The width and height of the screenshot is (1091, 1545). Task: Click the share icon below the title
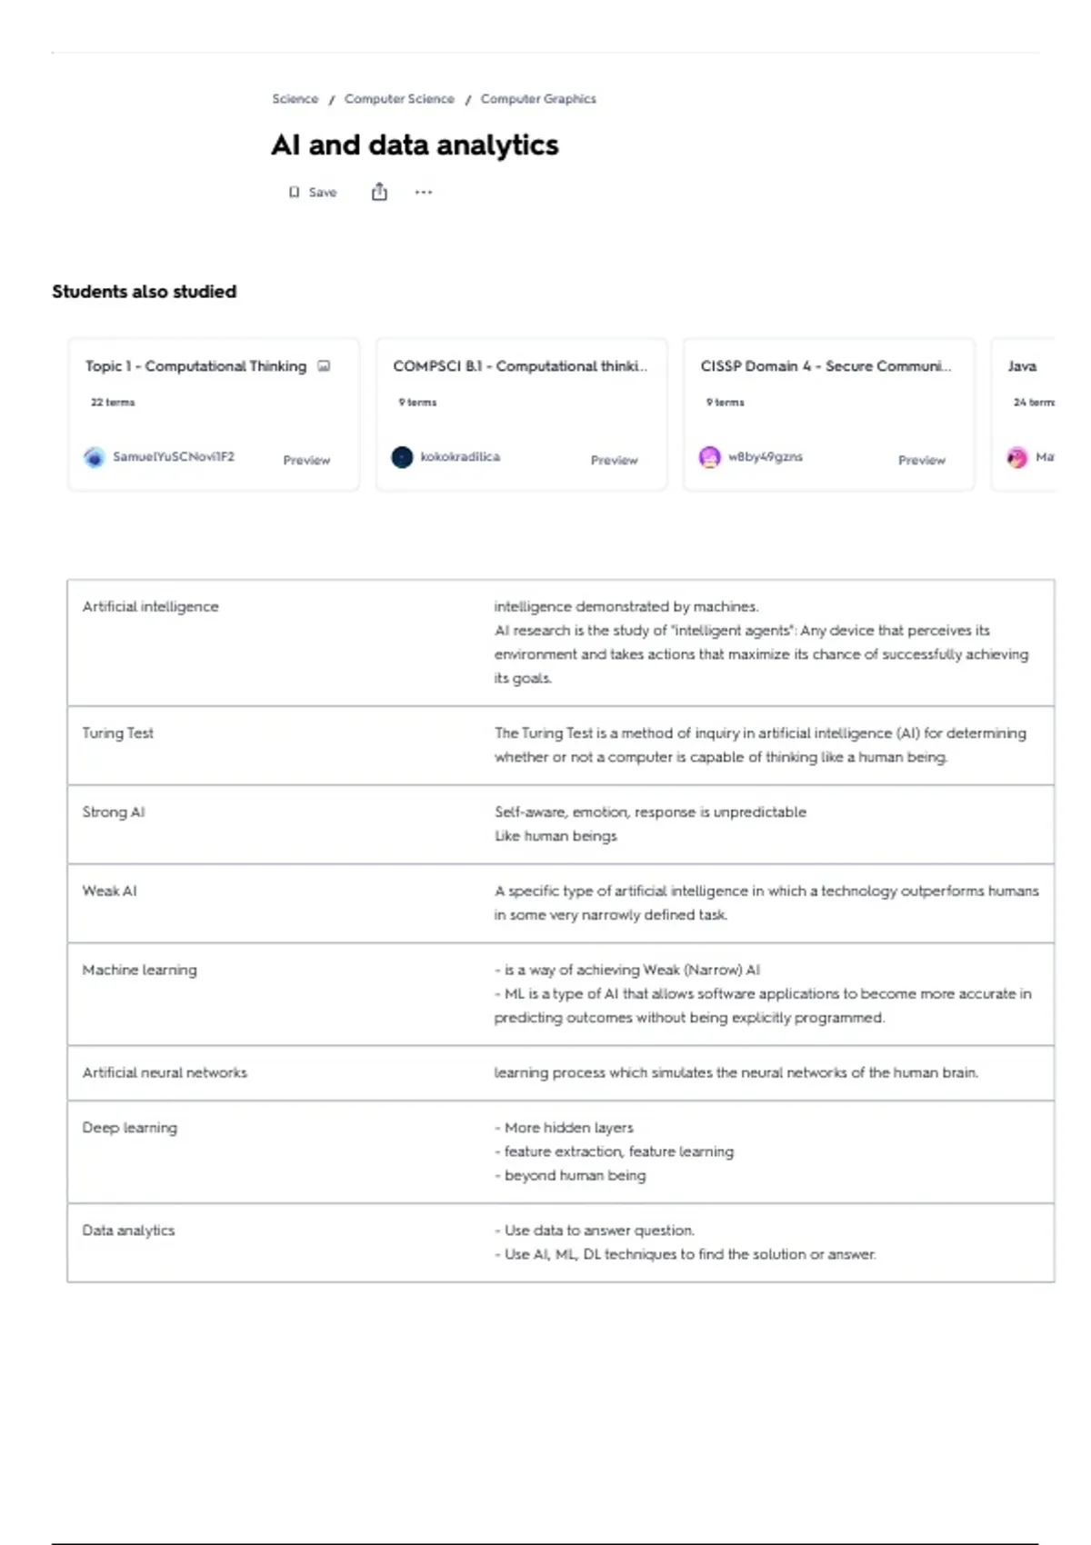[379, 192]
